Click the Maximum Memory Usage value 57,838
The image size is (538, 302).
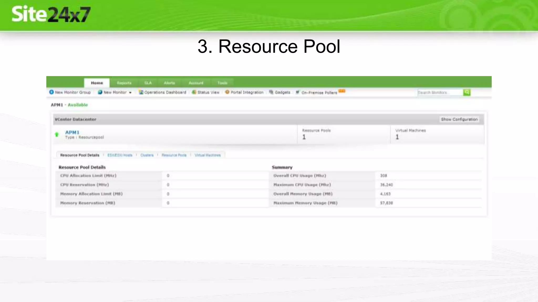tap(386, 203)
